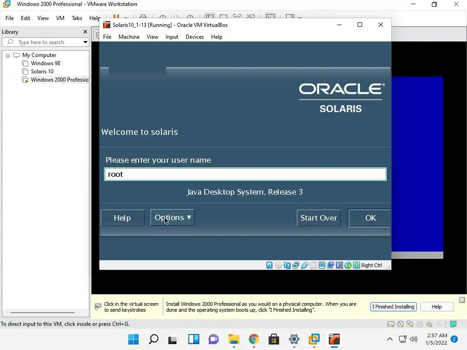Open taskbar Search
Image resolution: width=467 pixels, height=350 pixels.
[x=153, y=339]
